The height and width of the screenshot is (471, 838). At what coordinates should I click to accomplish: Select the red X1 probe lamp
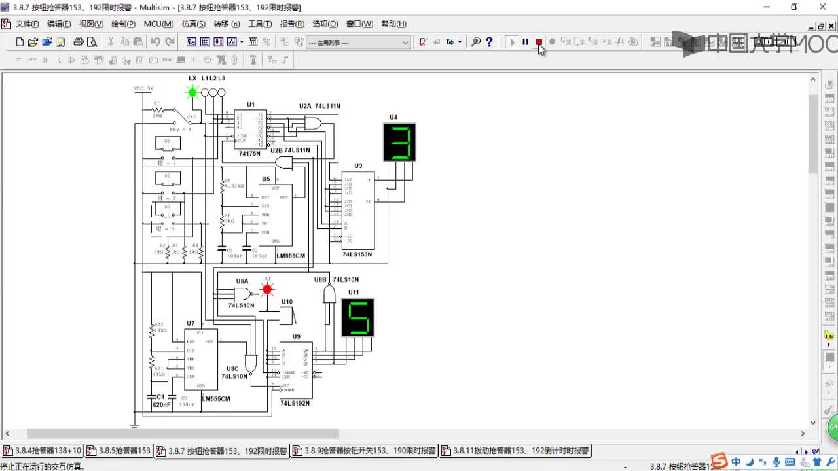267,289
